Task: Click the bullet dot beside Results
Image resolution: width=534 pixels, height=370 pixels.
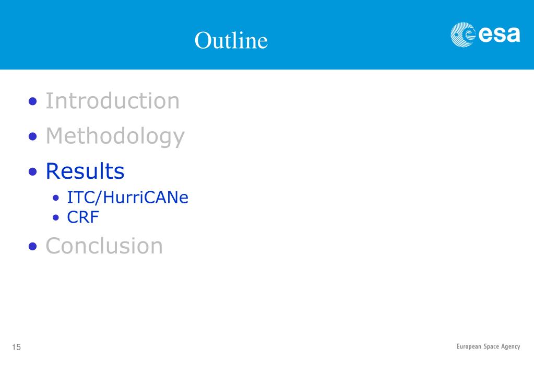Action: coord(33,171)
